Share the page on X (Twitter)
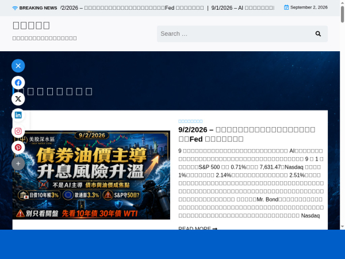 (x=18, y=99)
